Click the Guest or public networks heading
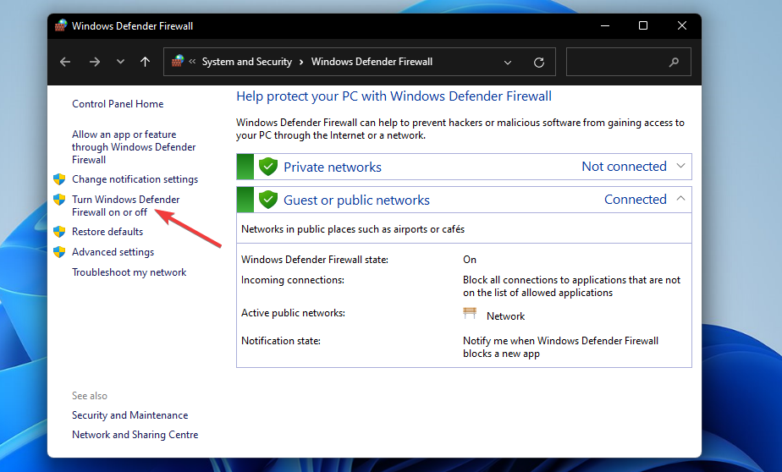 [356, 200]
